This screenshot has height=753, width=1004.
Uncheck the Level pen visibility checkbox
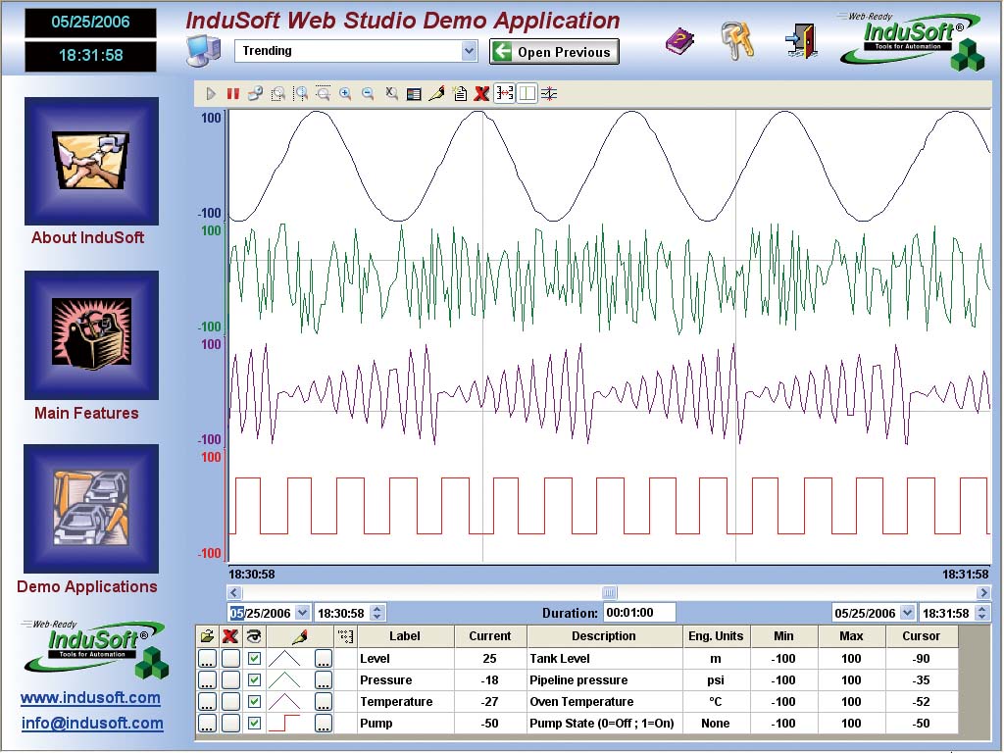[x=254, y=658]
